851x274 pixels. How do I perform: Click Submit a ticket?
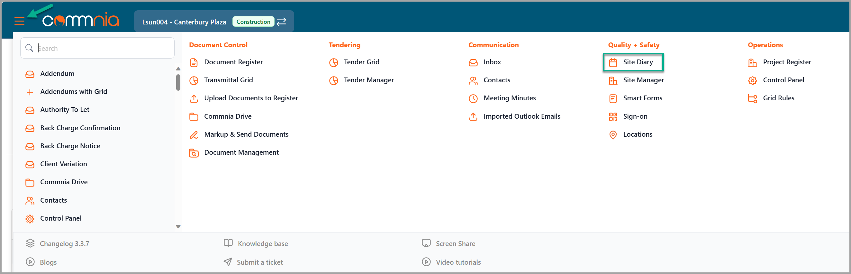(x=260, y=262)
